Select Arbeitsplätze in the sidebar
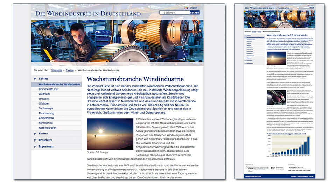The width and height of the screenshot is (336, 186). pos(46,118)
